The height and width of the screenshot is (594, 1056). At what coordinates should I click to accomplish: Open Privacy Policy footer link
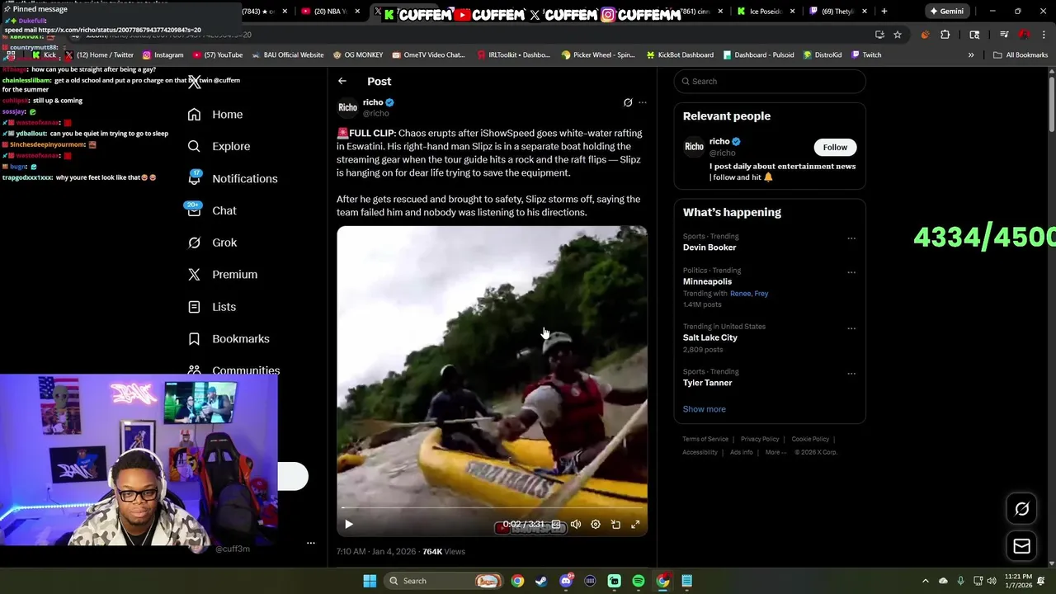[760, 439]
